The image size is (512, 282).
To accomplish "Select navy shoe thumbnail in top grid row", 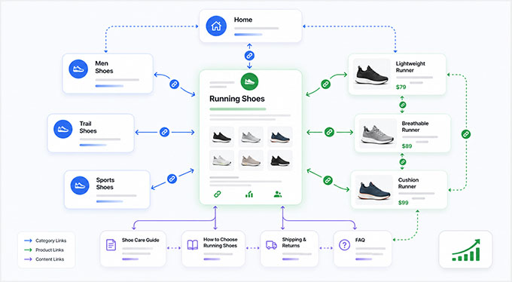I will (x=280, y=136).
